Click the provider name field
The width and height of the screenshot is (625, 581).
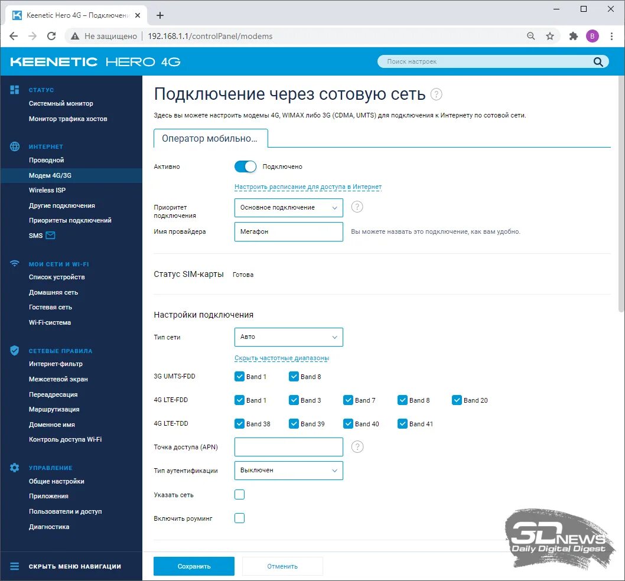pyautogui.click(x=289, y=231)
